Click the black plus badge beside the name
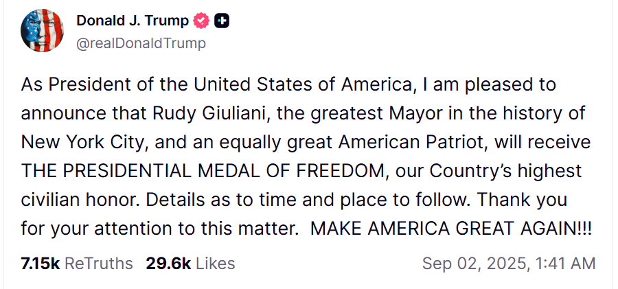 pyautogui.click(x=221, y=21)
